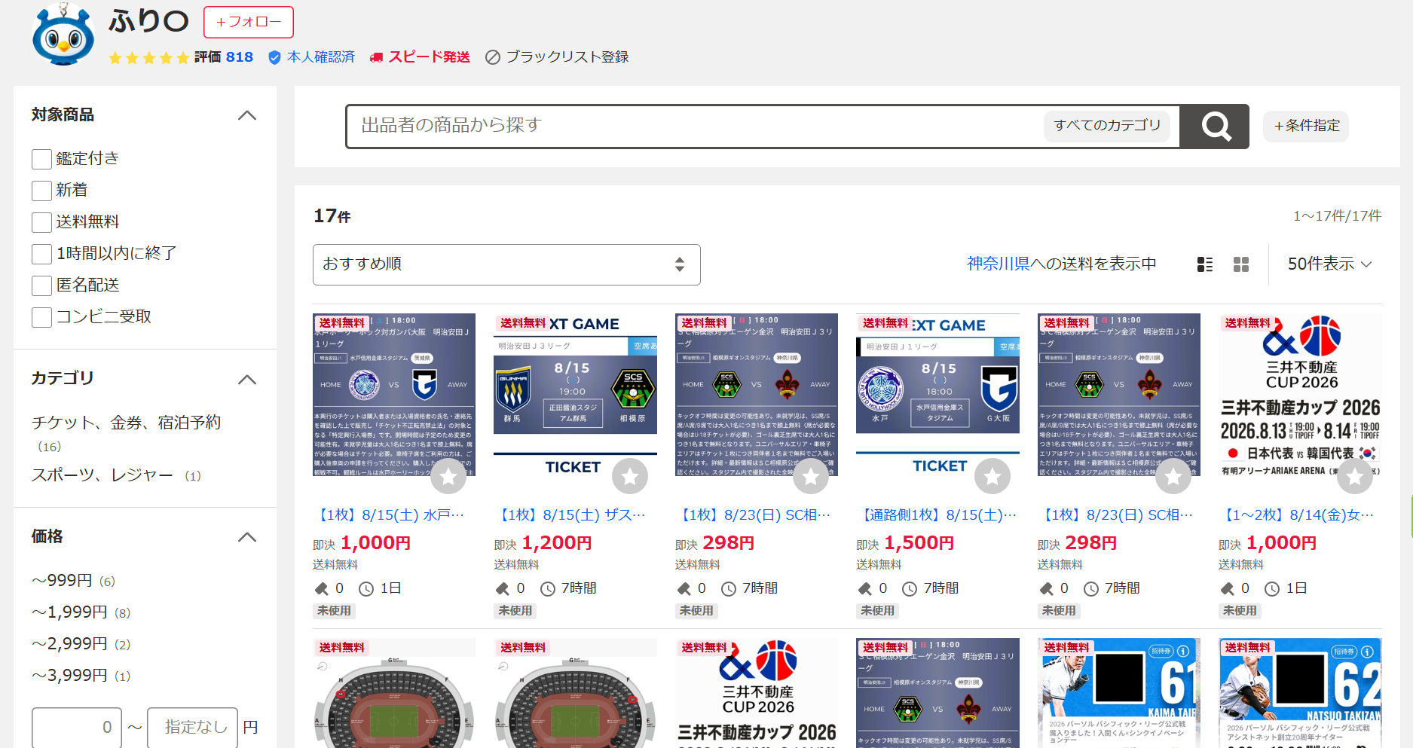Check the 新着 filter checkbox

pyautogui.click(x=41, y=191)
